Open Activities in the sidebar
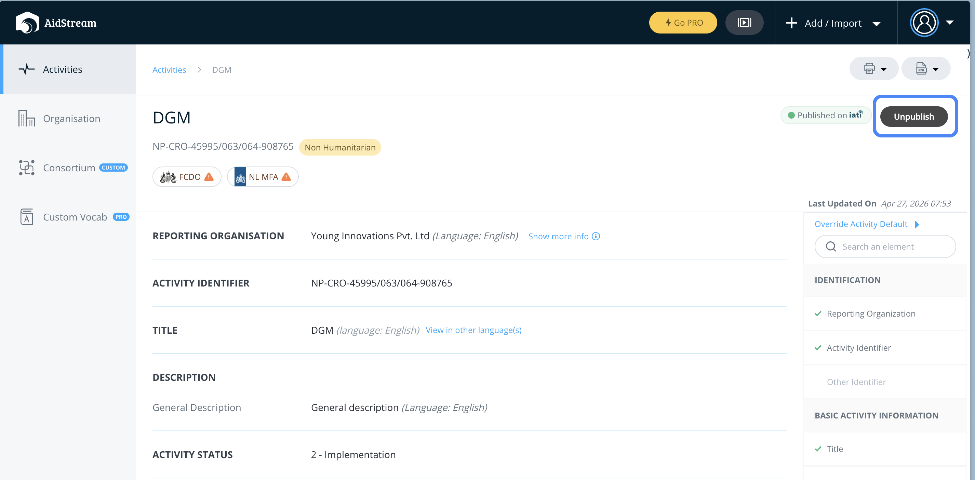Image resolution: width=975 pixels, height=480 pixels. (68, 69)
